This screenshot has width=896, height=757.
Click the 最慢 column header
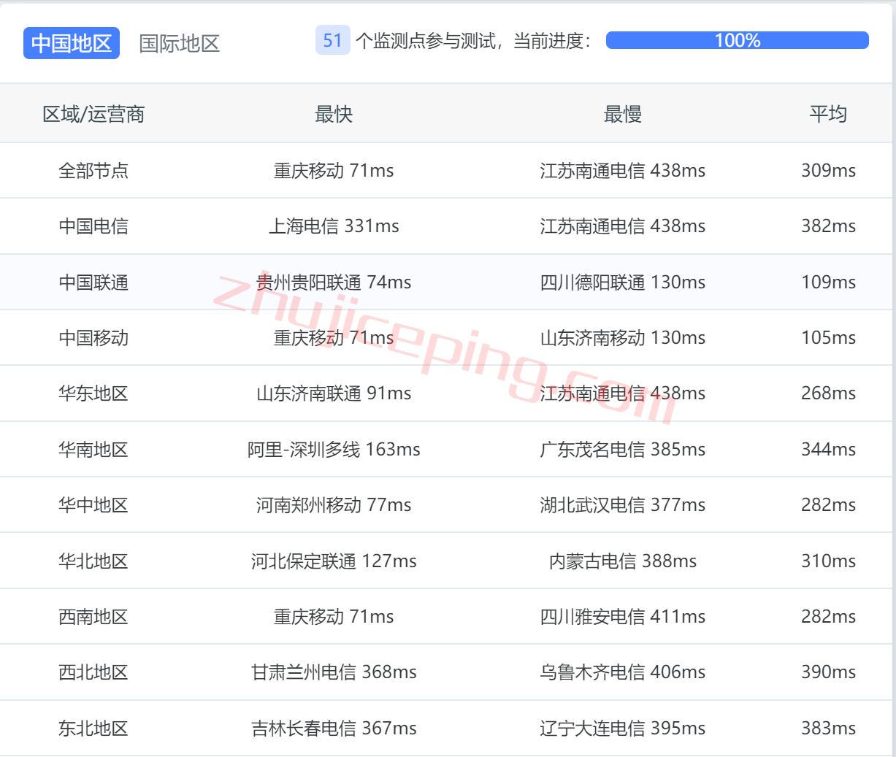click(x=622, y=114)
